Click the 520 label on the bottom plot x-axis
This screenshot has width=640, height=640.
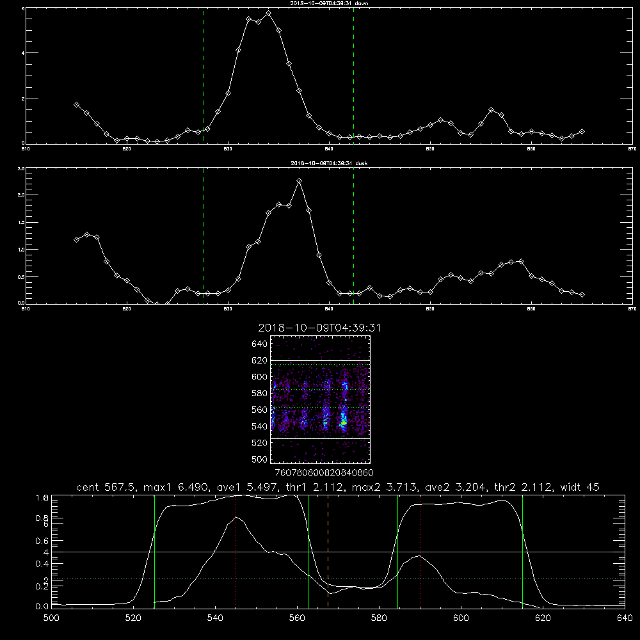coord(133,618)
